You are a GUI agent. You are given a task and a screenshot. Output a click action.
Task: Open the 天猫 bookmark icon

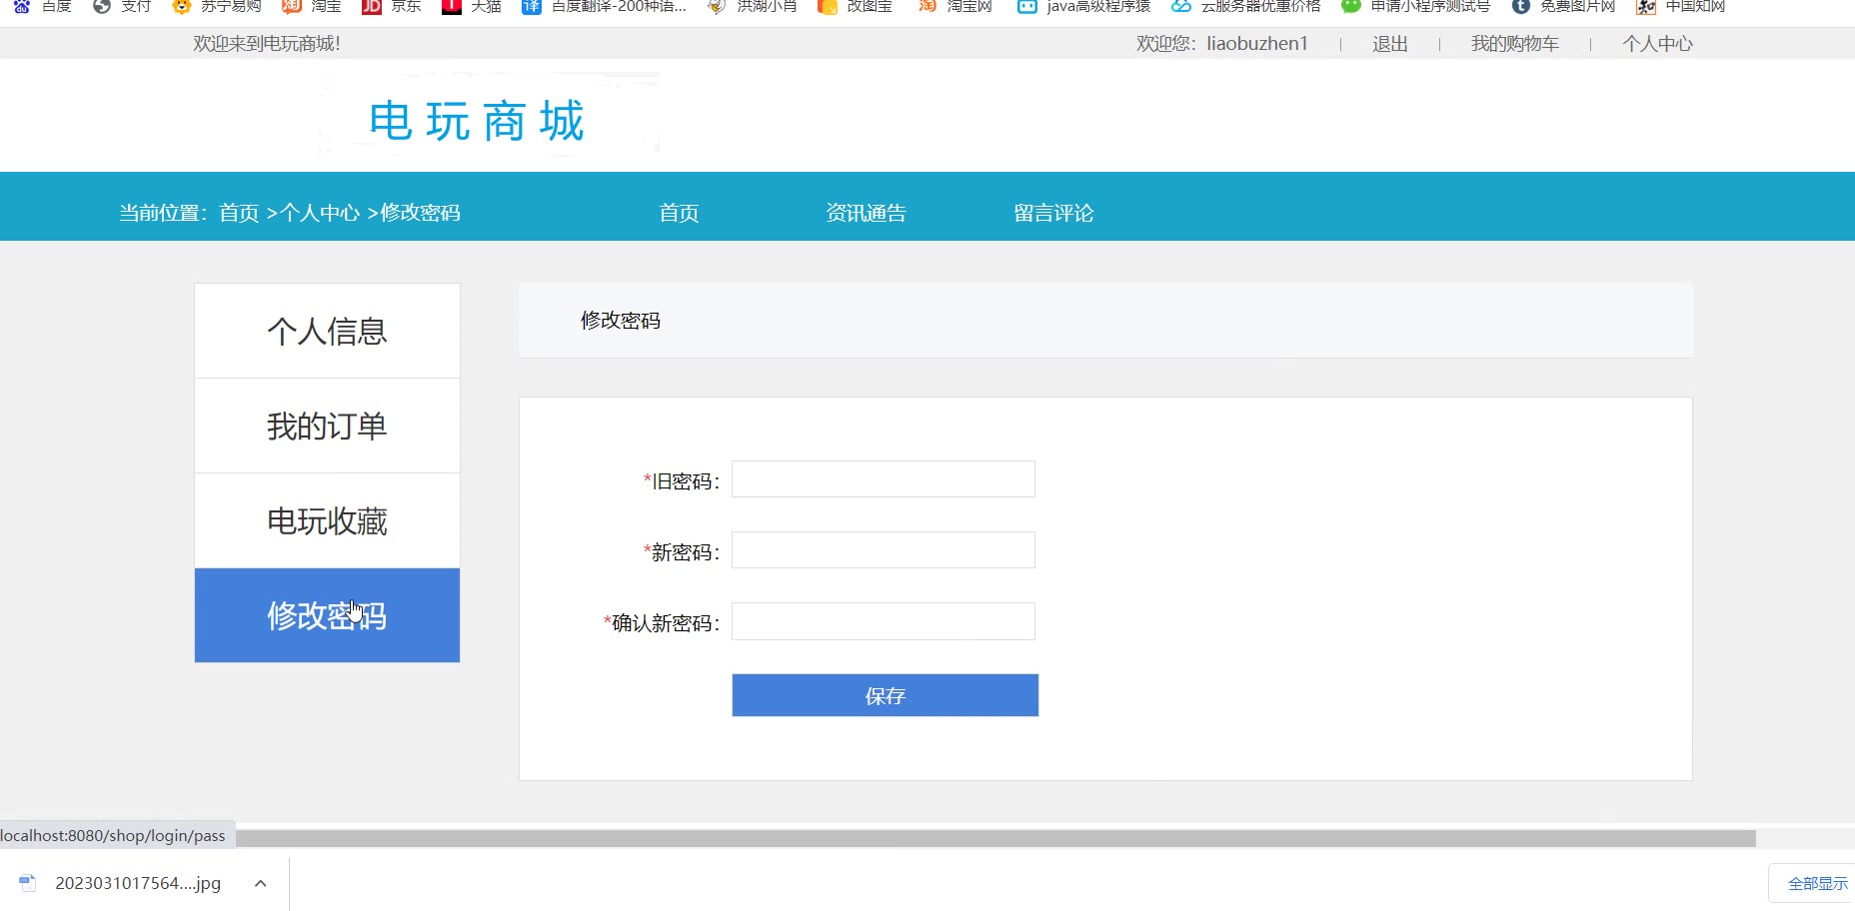click(452, 6)
